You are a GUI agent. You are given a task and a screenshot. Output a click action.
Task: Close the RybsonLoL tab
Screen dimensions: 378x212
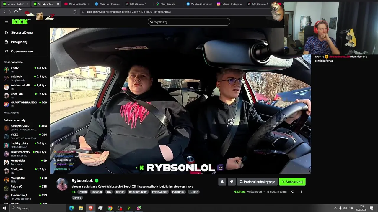(x=58, y=4)
